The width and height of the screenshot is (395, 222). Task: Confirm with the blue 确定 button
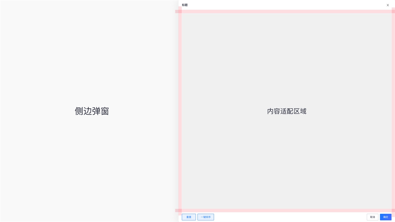(x=386, y=217)
